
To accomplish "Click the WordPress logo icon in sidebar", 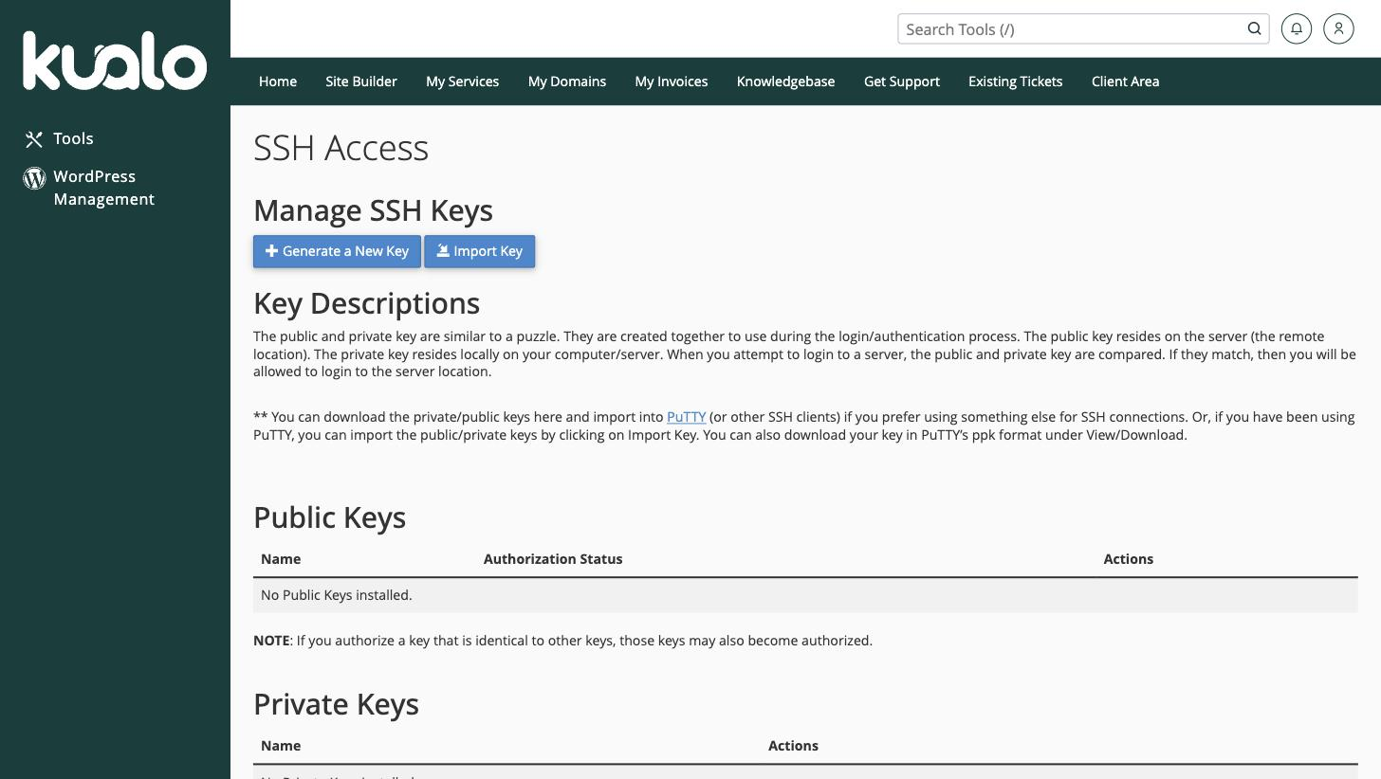I will point(34,178).
